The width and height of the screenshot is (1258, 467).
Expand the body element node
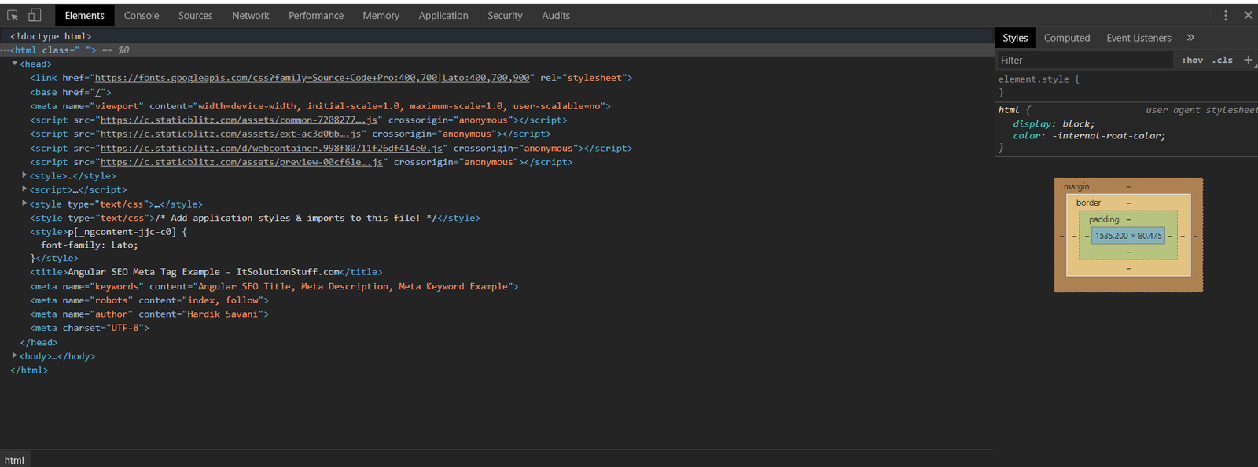tap(15, 356)
